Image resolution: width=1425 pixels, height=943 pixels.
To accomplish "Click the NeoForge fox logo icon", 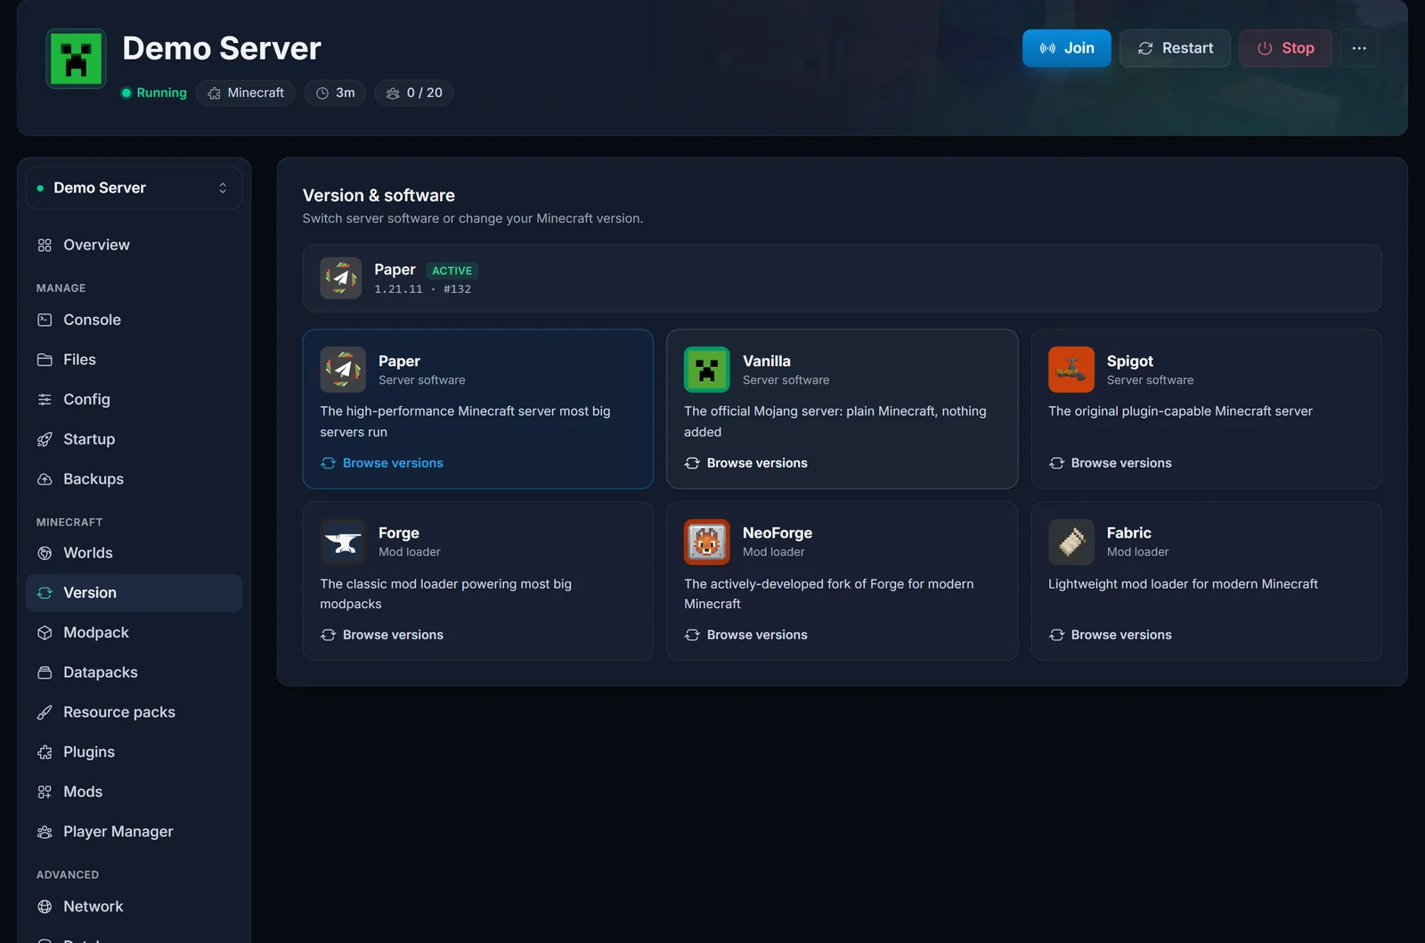I will click(706, 541).
